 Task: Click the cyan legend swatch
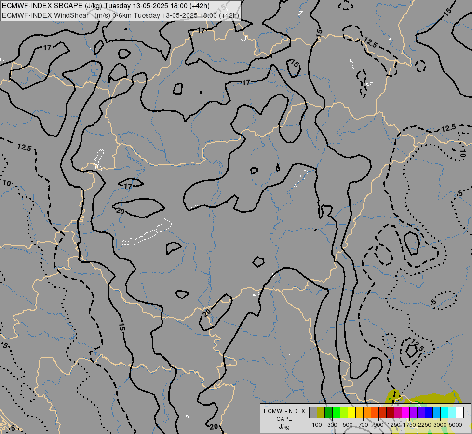click(444, 412)
